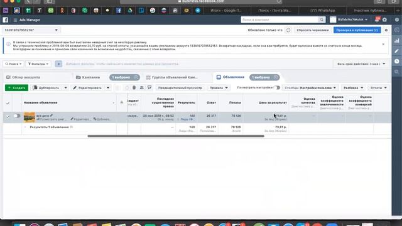This screenshot has width=402, height=226.
Task: Open the ad account number dropdown
Action: click(x=31, y=30)
